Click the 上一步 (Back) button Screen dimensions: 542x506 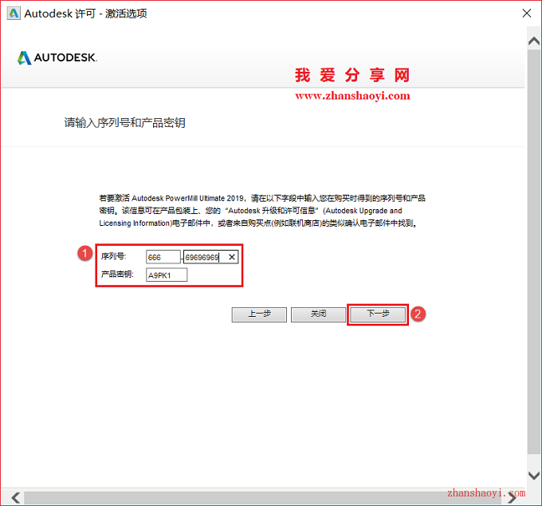pos(259,314)
